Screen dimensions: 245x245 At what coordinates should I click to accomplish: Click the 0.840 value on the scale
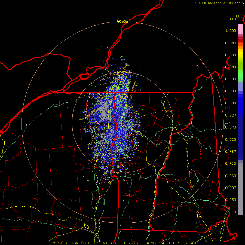pyautogui.click(x=231, y=67)
